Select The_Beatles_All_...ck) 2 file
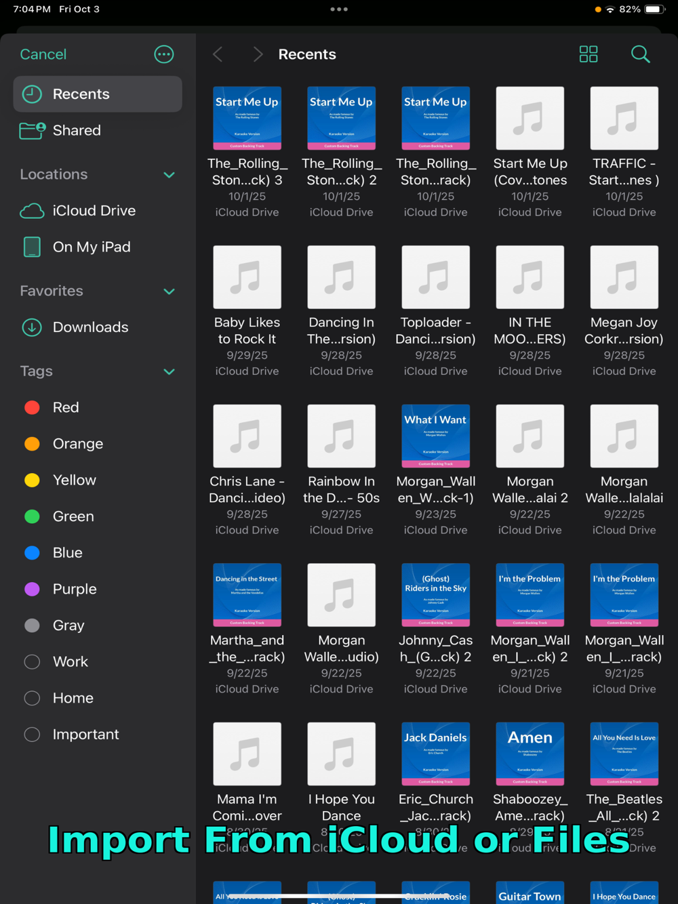678x904 pixels. (x=624, y=788)
